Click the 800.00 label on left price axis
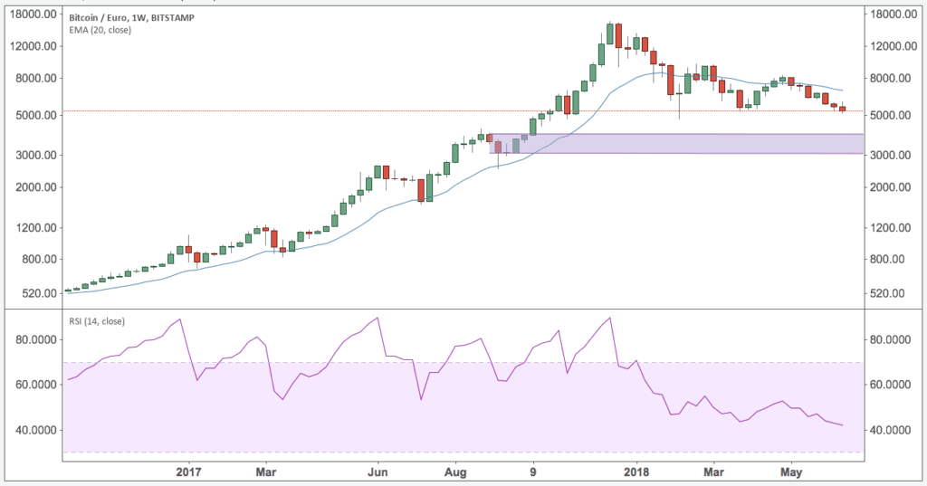 coord(40,259)
